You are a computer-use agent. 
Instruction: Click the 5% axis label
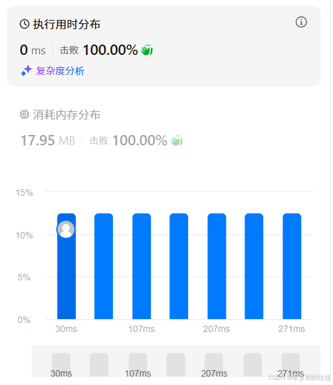(x=24, y=277)
